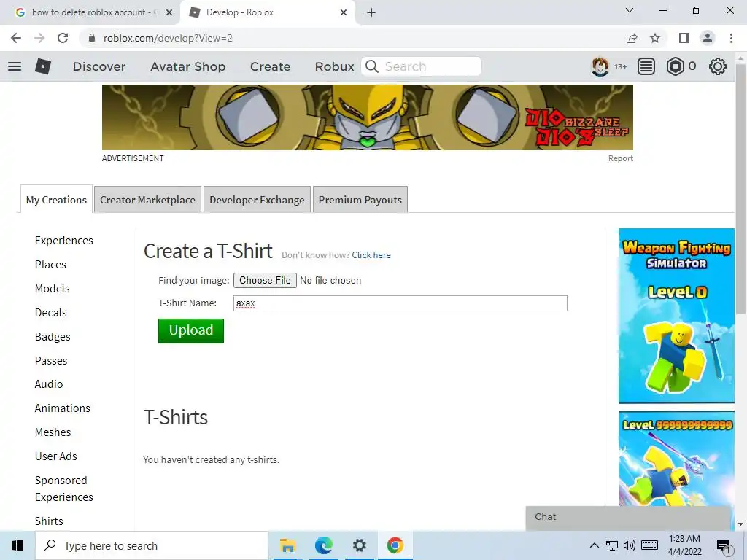Open the Roblox hamburger navigation menu
The height and width of the screenshot is (560, 747).
pyautogui.click(x=15, y=66)
